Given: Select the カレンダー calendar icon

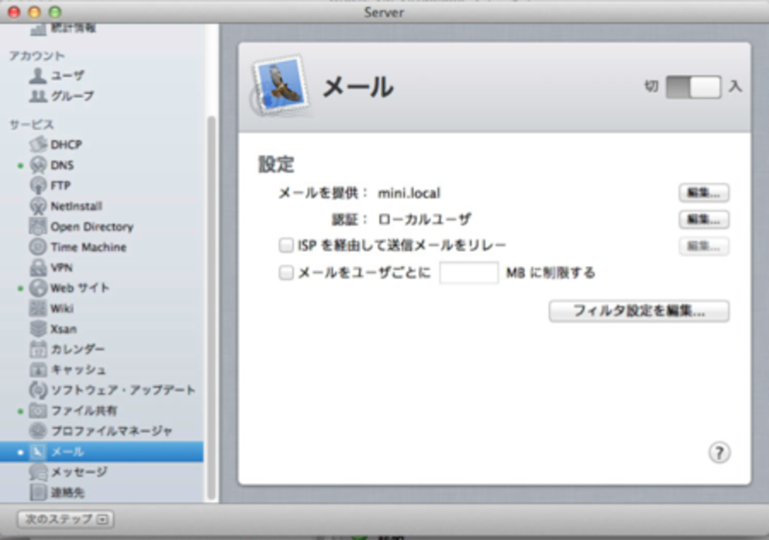Looking at the screenshot, I should [38, 349].
